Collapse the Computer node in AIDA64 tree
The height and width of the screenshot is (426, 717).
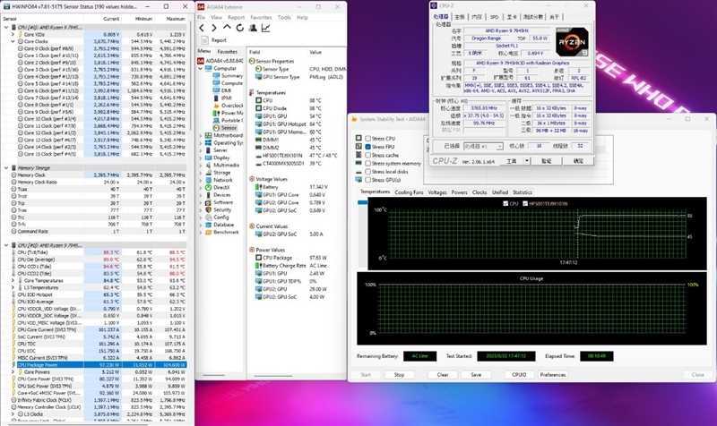coord(200,69)
